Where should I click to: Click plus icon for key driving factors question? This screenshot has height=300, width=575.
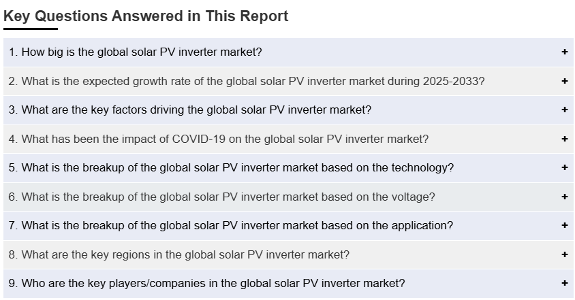coord(565,110)
